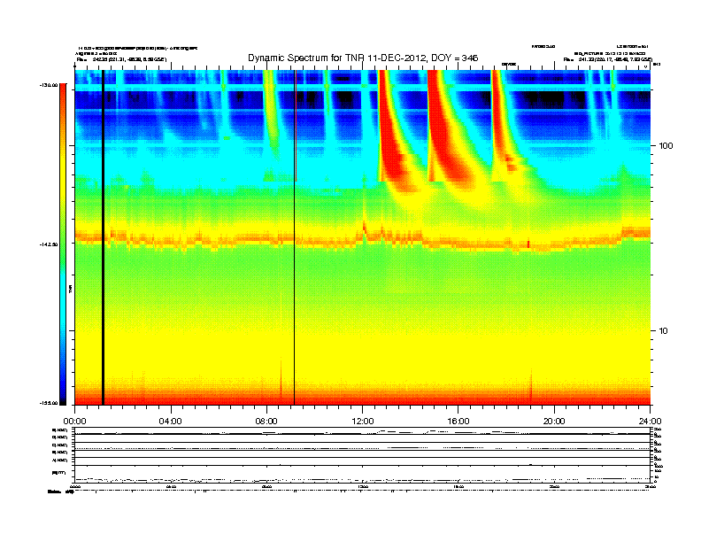This screenshot has width=701, height=542.
Task: Click the 12:00 time axis label
Action: pos(363,422)
